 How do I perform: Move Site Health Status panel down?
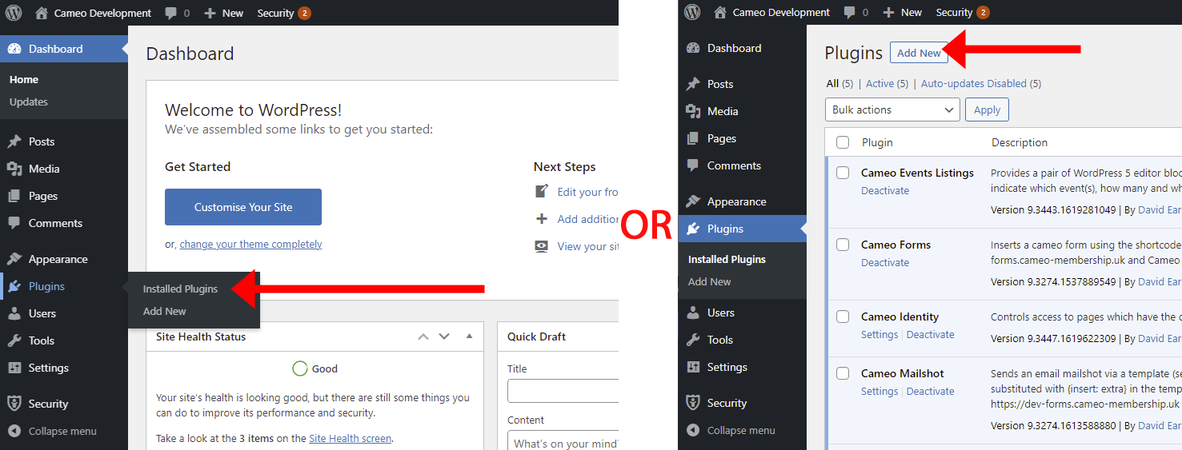click(x=444, y=337)
